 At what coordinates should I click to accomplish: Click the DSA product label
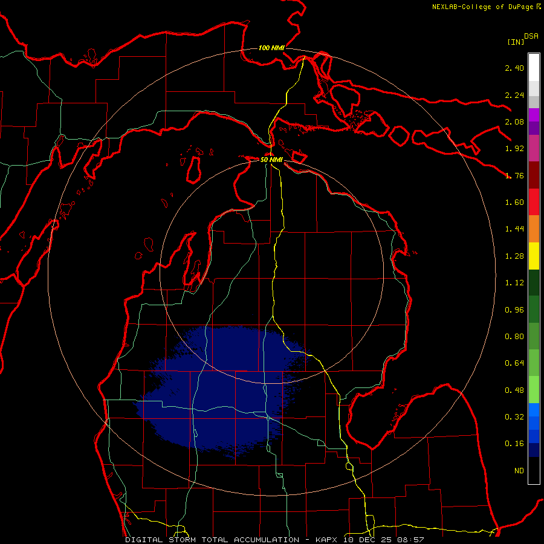point(531,36)
